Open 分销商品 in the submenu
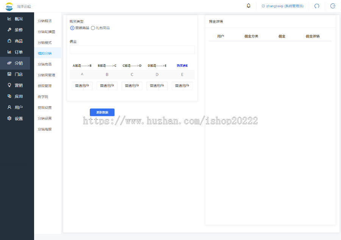Image resolution: width=341 pixels, height=240 pixels. pyautogui.click(x=45, y=64)
